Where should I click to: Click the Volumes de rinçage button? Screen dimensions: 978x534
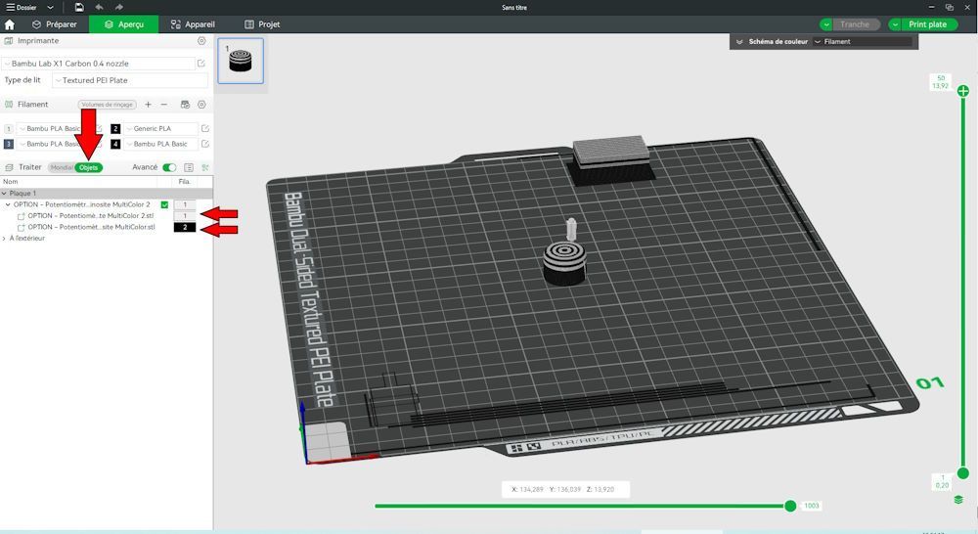107,105
